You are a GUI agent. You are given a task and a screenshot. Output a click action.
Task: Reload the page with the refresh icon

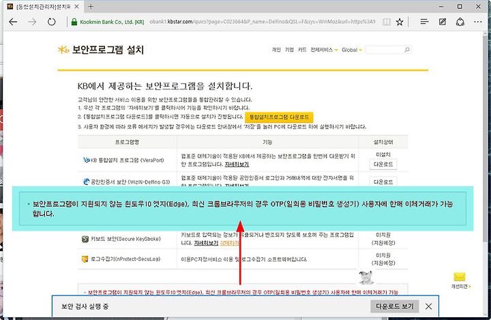coord(52,22)
